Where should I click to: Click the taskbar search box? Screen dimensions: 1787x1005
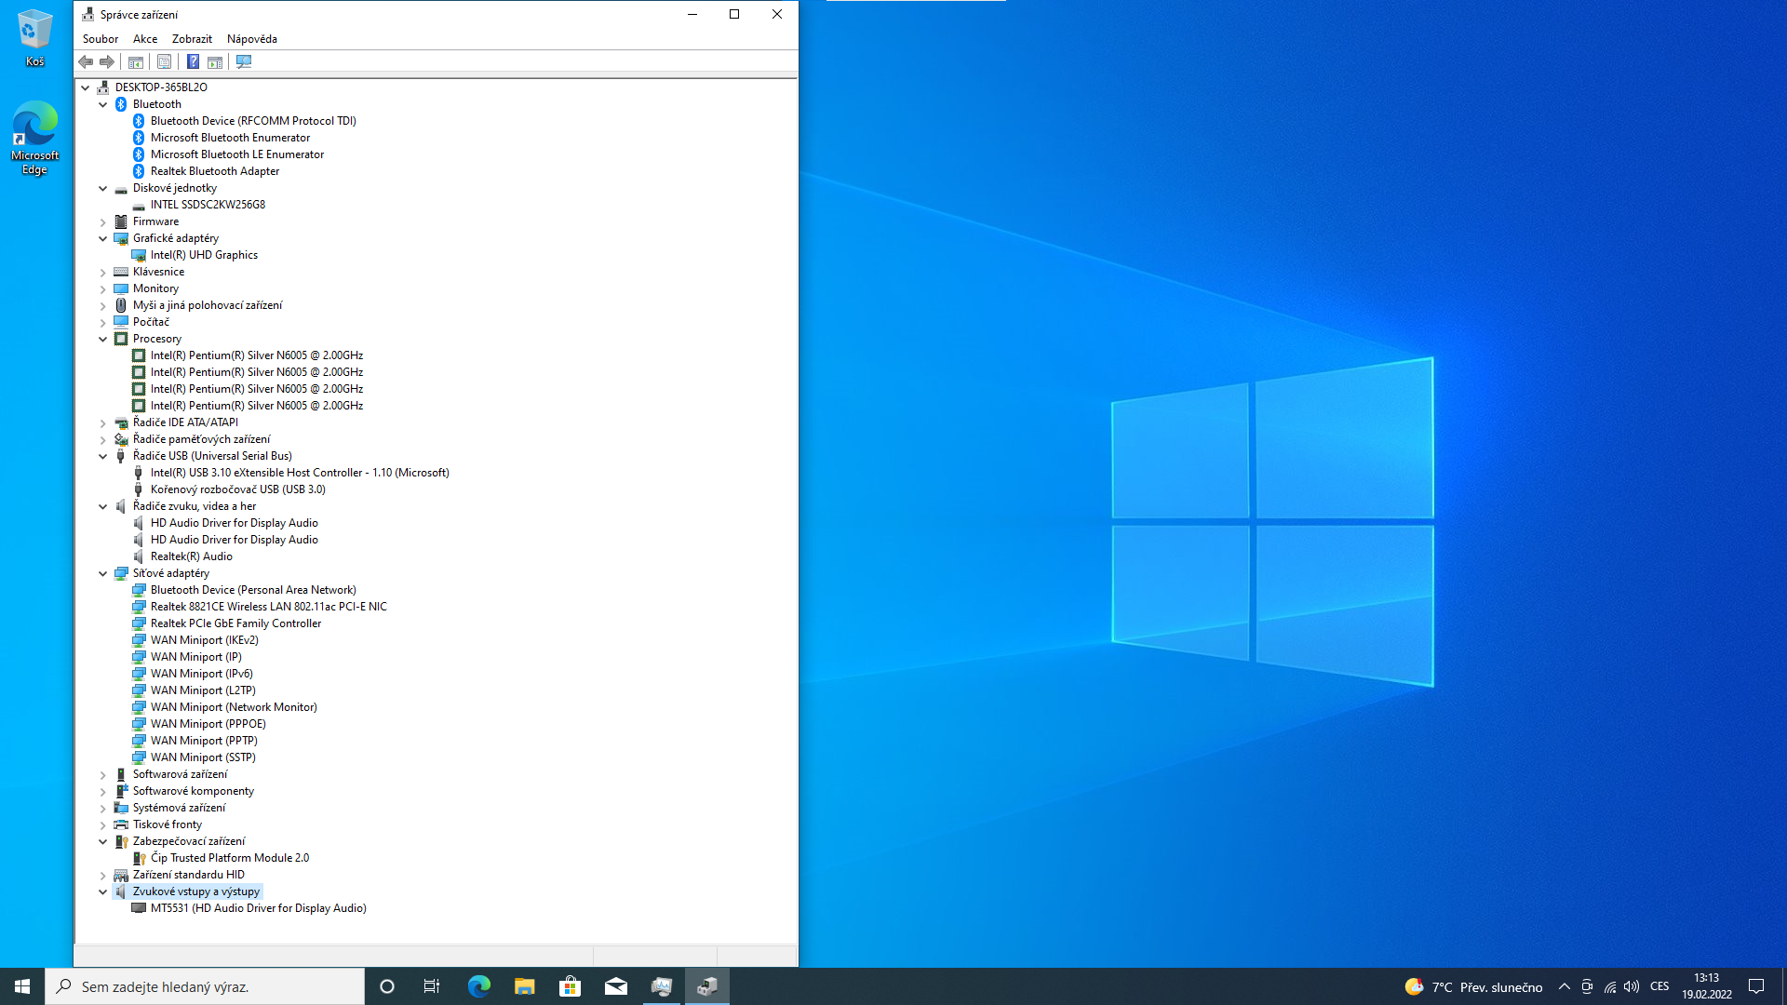205,986
